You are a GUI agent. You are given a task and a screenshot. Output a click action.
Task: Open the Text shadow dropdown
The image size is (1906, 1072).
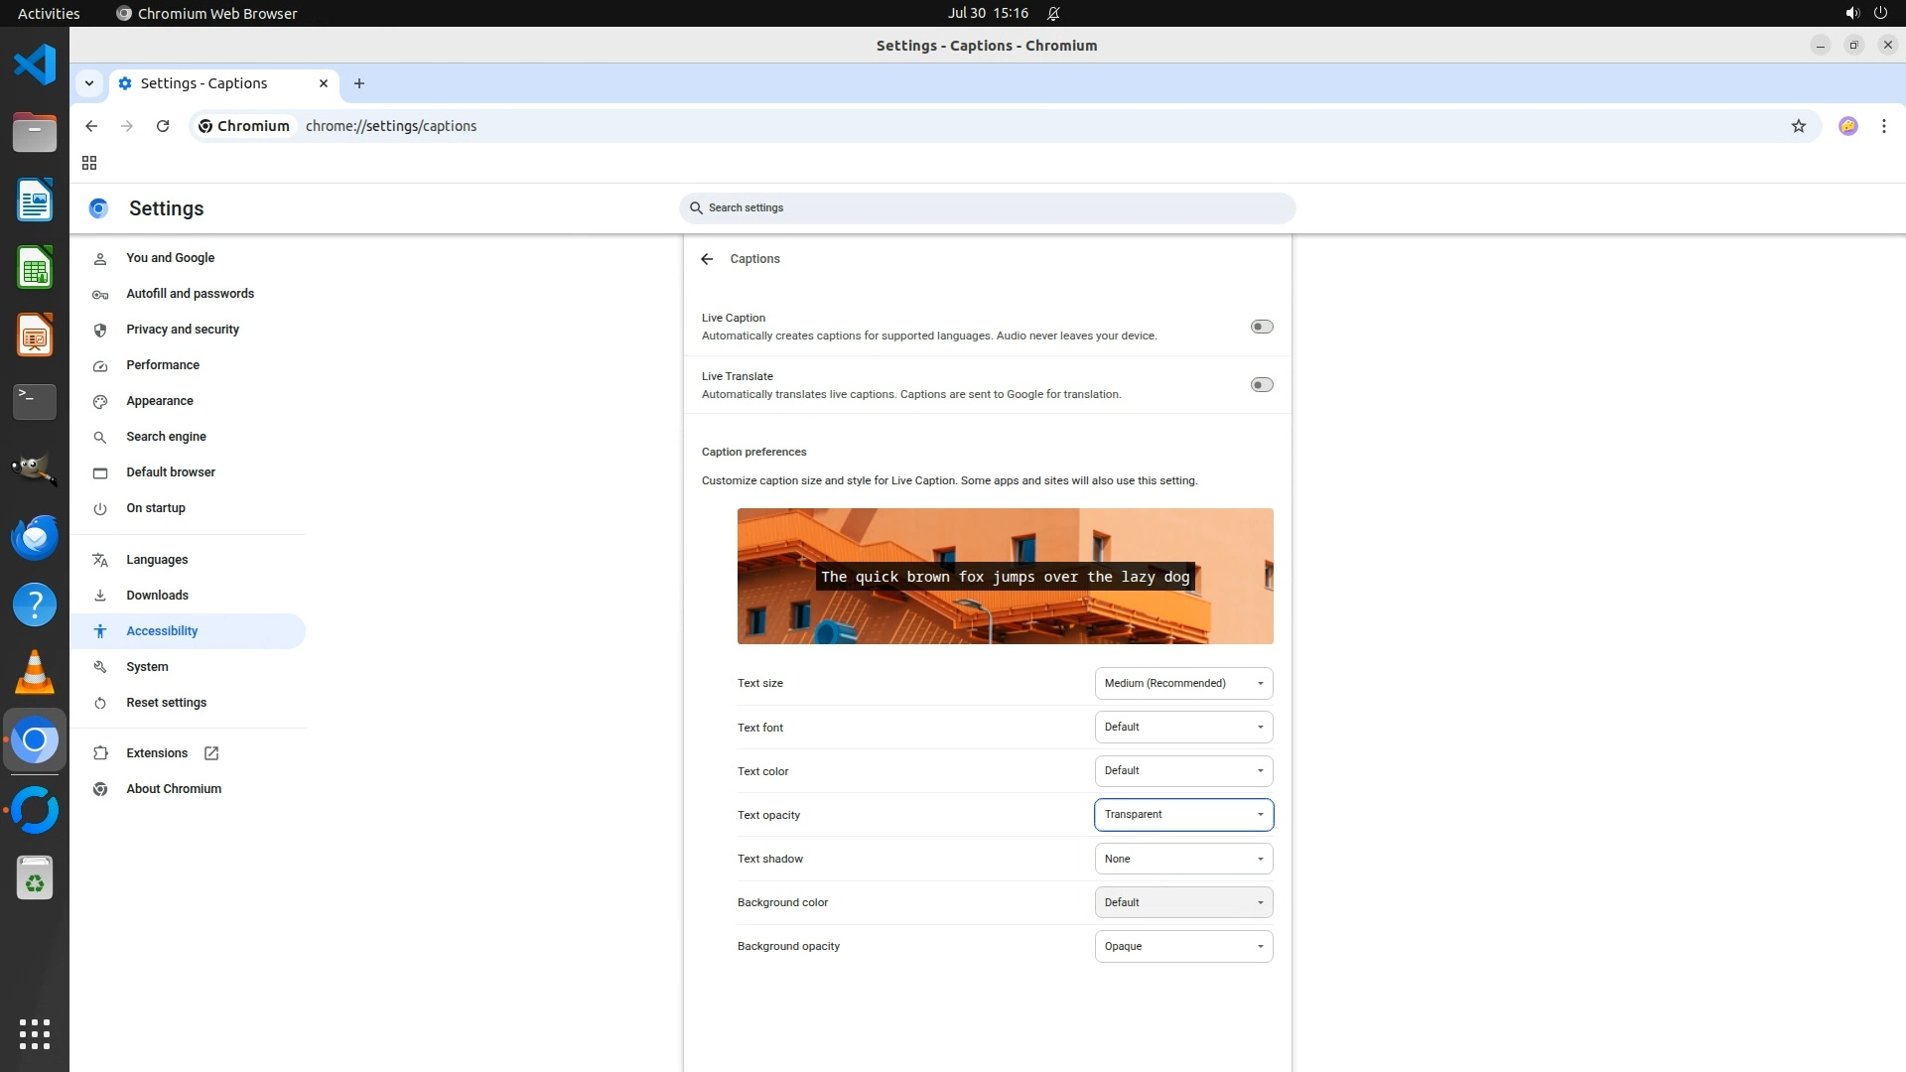point(1183,859)
